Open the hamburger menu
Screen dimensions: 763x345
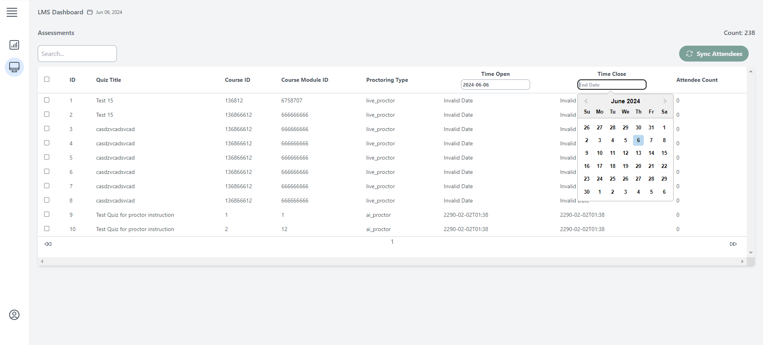[x=12, y=12]
